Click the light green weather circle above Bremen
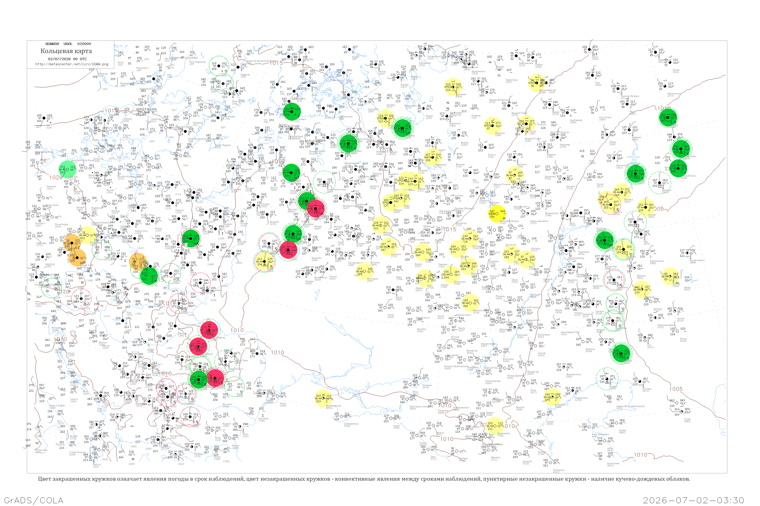Viewport: 760px width, 506px height. coord(67,170)
